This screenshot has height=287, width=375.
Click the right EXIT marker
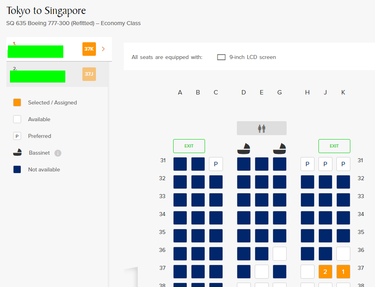pos(334,146)
